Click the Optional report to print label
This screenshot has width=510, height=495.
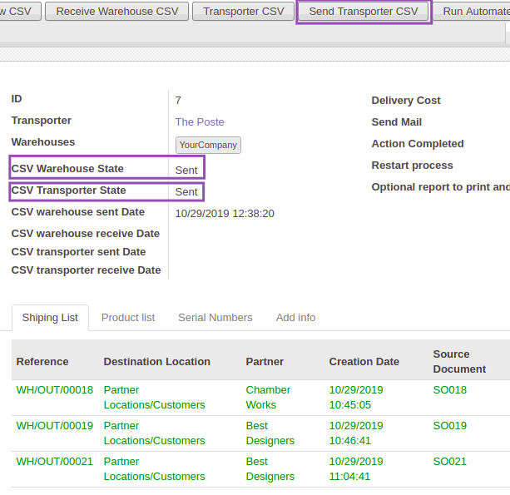441,187
